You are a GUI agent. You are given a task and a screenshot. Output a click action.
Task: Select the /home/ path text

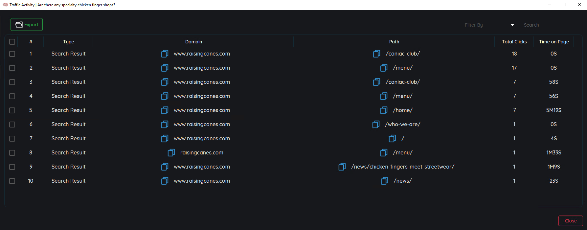[x=403, y=110]
